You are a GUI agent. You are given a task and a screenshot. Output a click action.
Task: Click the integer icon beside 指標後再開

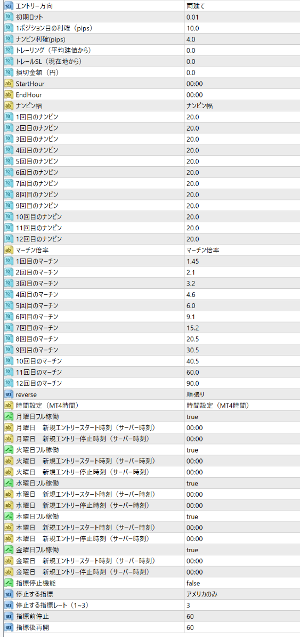pyautogui.click(x=9, y=627)
